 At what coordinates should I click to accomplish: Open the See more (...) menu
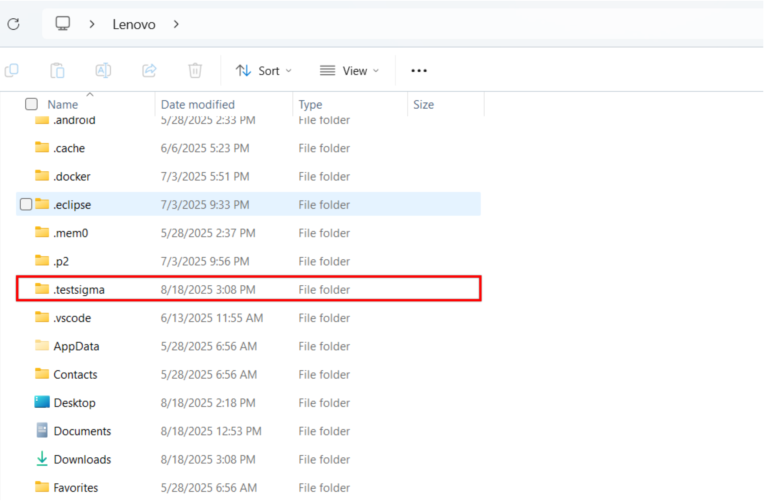[418, 70]
